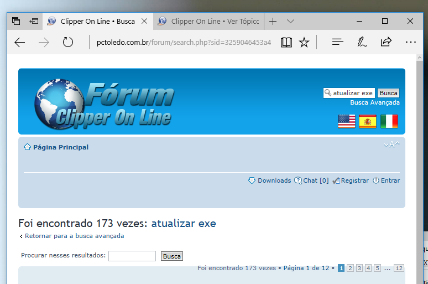The width and height of the screenshot is (428, 284).
Task: Go back to previous page
Action: (x=20, y=43)
